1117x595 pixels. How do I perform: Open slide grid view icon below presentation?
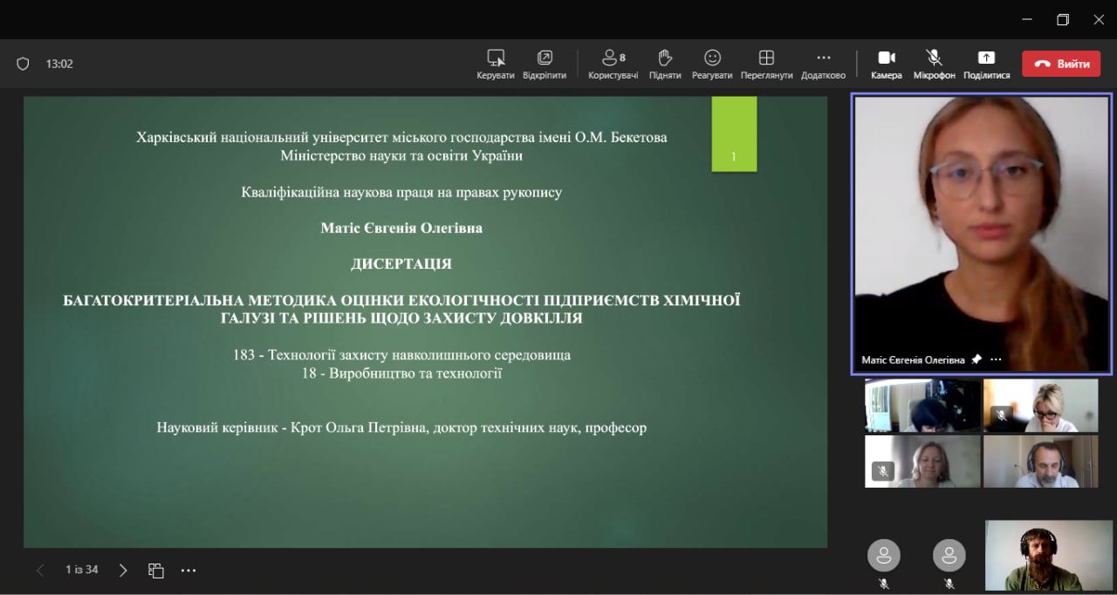point(156,571)
